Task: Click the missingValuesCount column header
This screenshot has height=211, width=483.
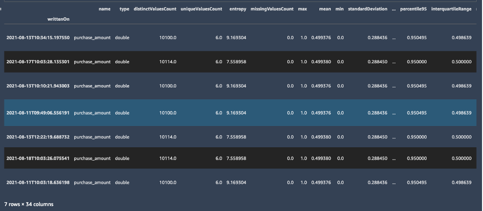Action: point(272,9)
